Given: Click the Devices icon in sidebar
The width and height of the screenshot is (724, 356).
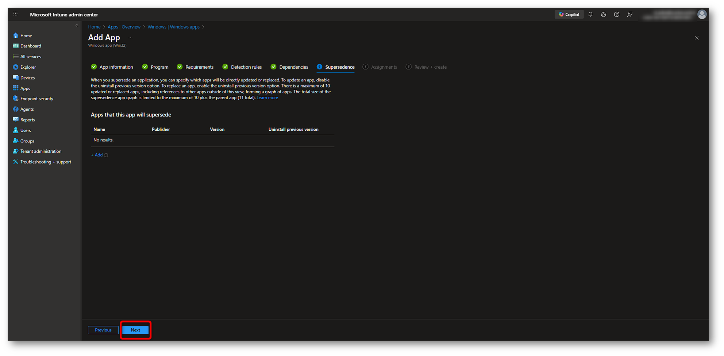Looking at the screenshot, I should [x=16, y=78].
